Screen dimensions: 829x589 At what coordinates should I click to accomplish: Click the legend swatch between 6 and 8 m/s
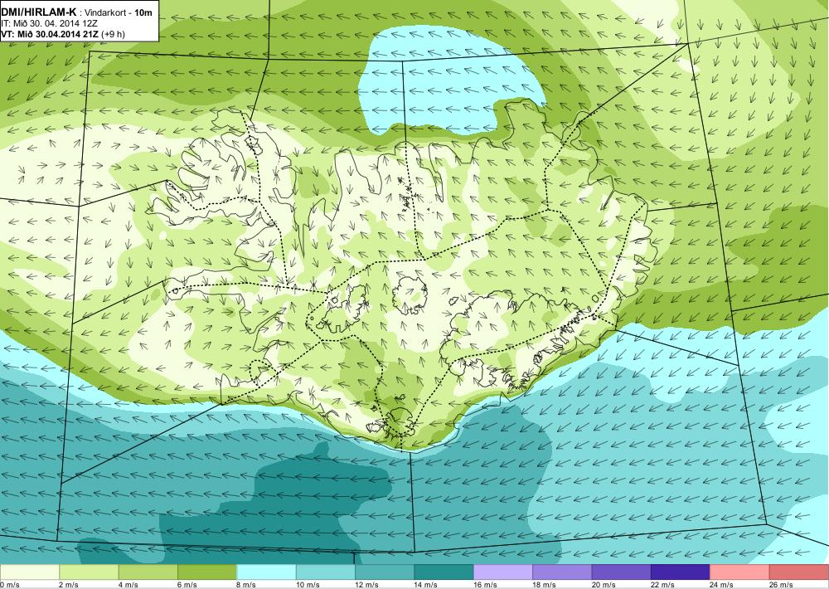coord(207,572)
